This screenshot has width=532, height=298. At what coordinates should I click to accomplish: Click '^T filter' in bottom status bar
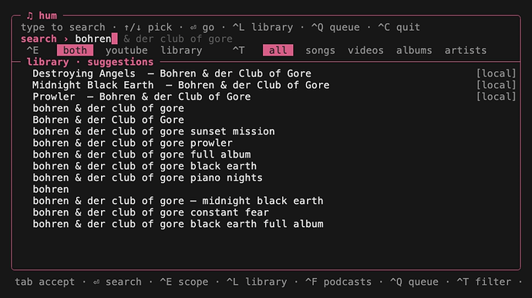484,282
